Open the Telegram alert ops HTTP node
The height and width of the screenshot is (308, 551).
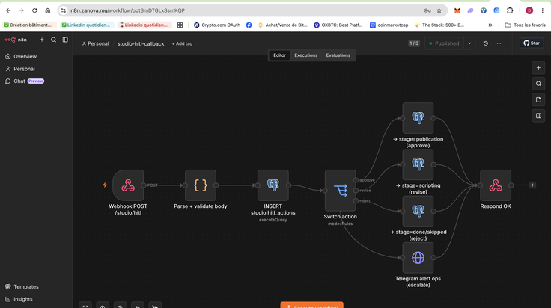pos(418,257)
